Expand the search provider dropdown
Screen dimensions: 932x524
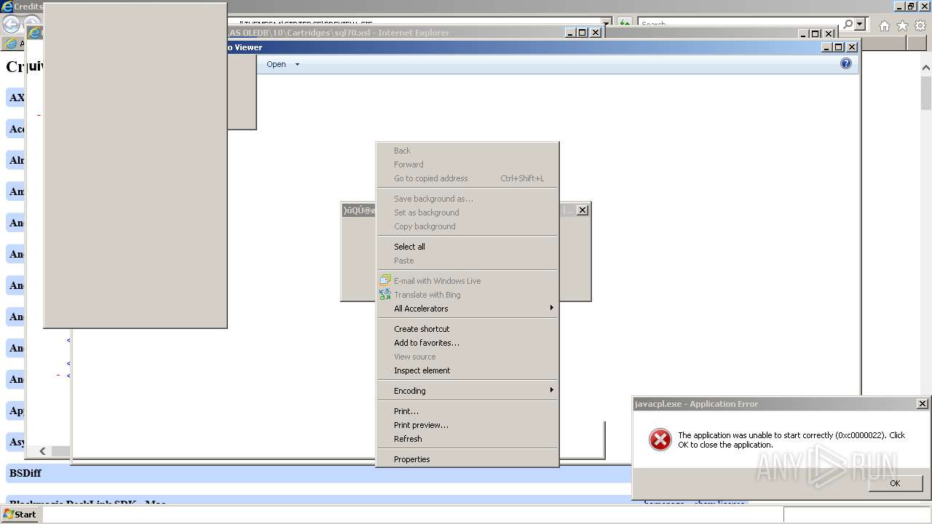click(860, 24)
